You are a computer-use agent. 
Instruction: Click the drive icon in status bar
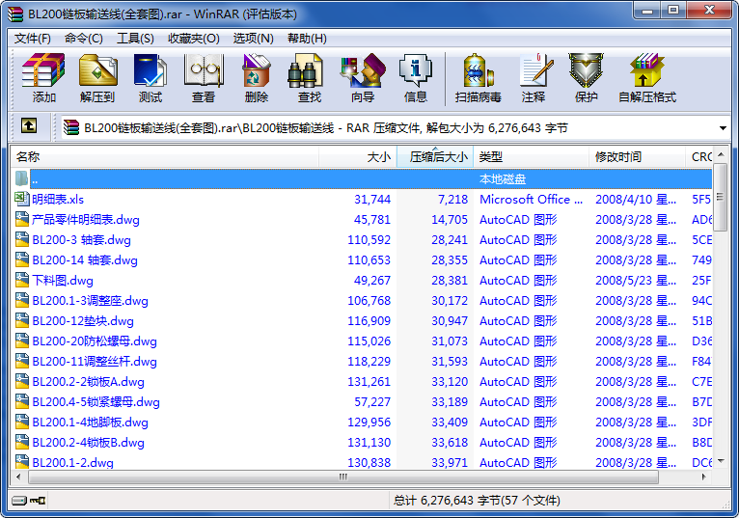20,500
